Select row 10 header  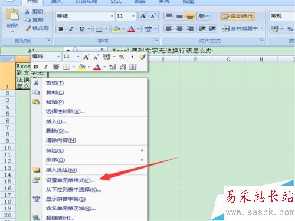[x=8, y=147]
